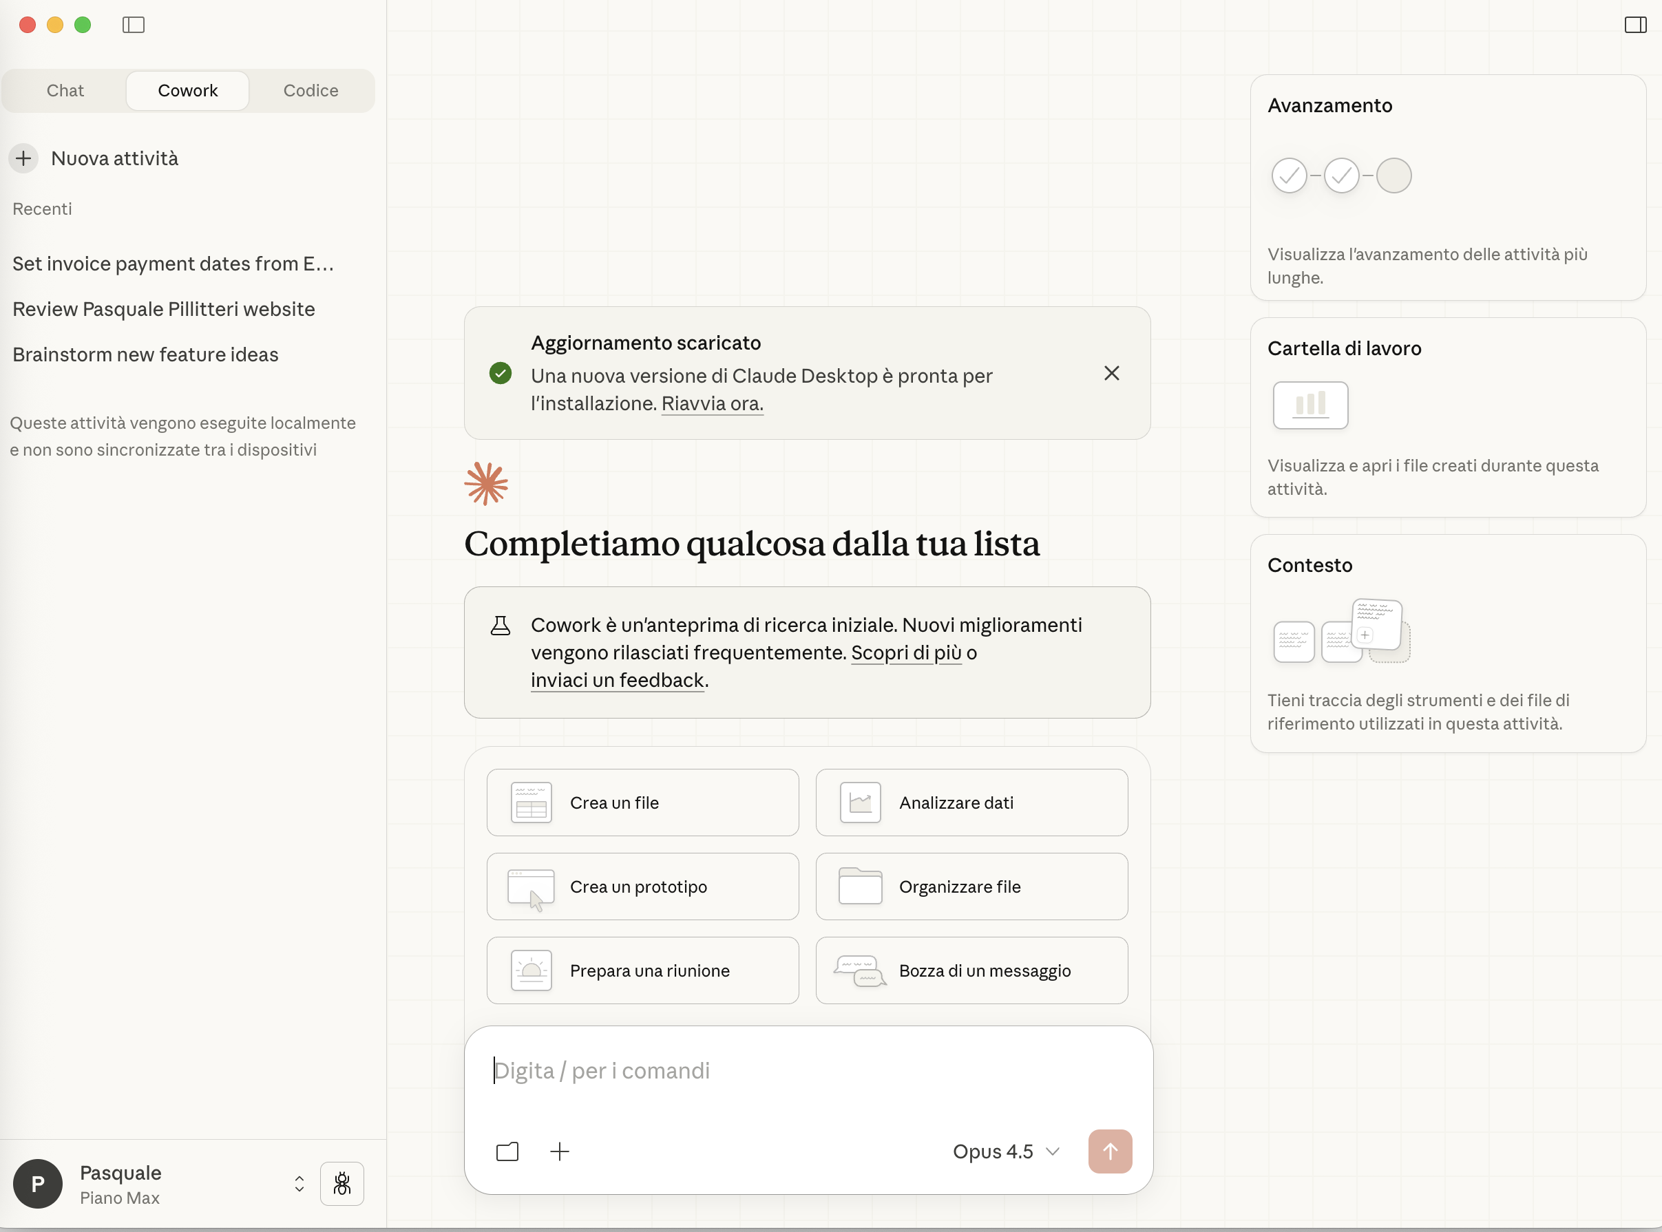Viewport: 1662px width, 1232px height.
Task: Click the Bozza di un messaggio bubbles icon
Action: coord(860,970)
